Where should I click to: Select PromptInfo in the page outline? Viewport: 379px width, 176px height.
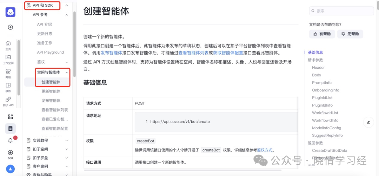click(322, 83)
